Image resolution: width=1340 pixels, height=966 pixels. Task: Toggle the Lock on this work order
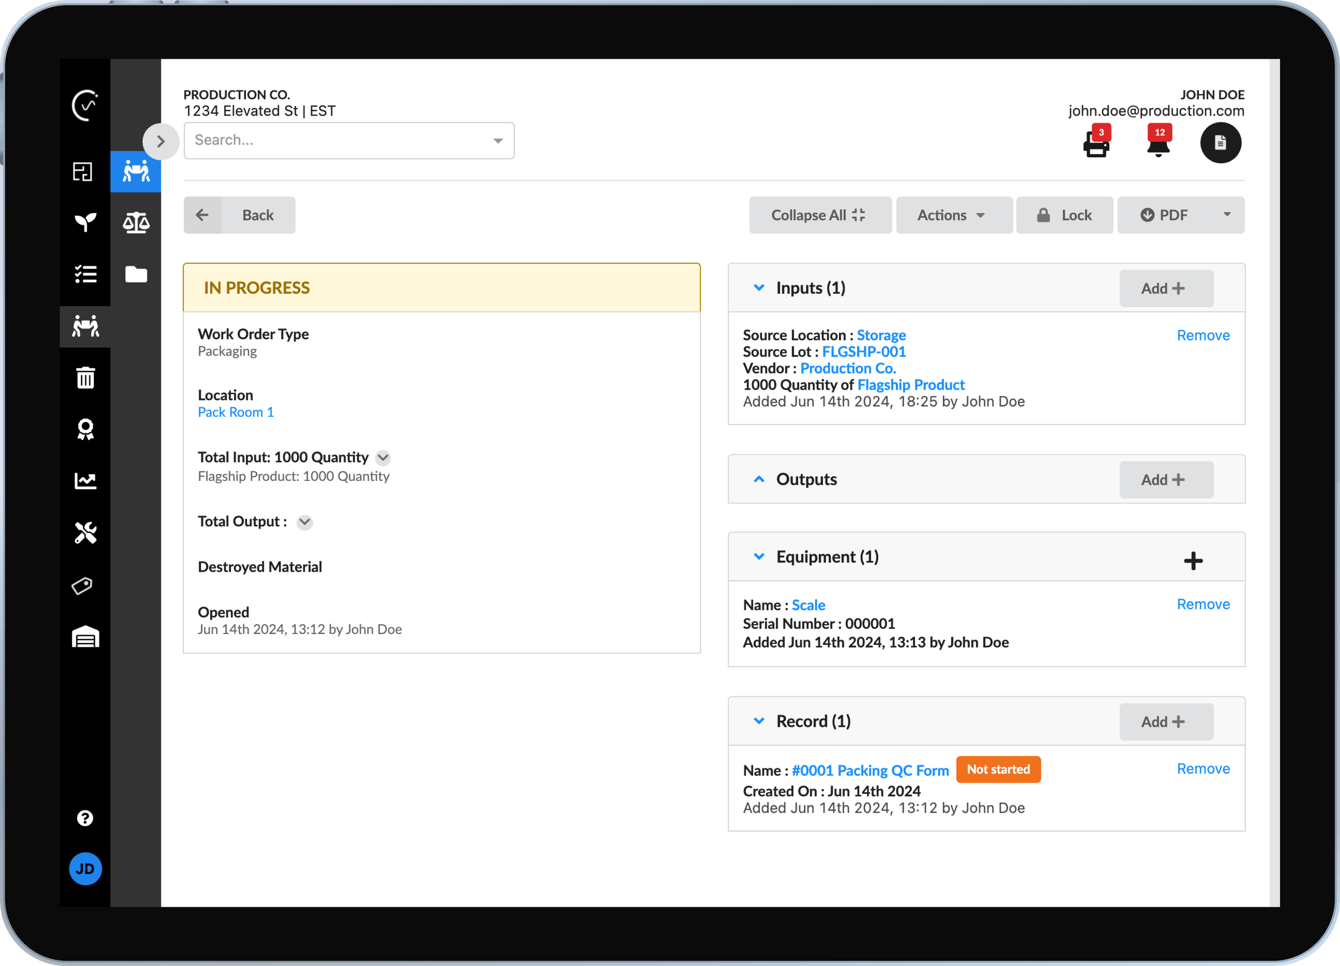coord(1064,214)
